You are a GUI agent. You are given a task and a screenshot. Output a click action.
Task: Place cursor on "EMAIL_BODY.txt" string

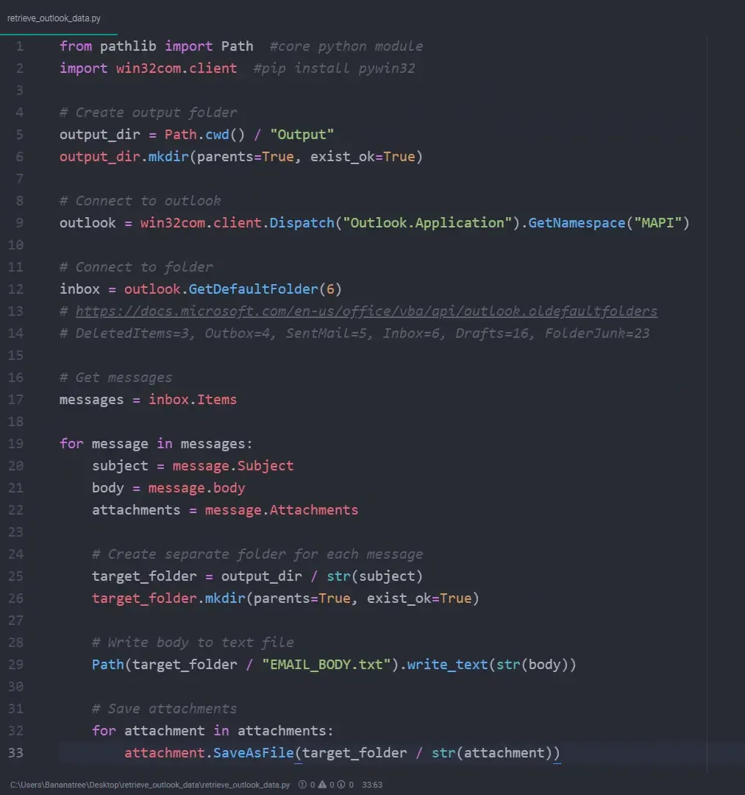click(x=326, y=665)
